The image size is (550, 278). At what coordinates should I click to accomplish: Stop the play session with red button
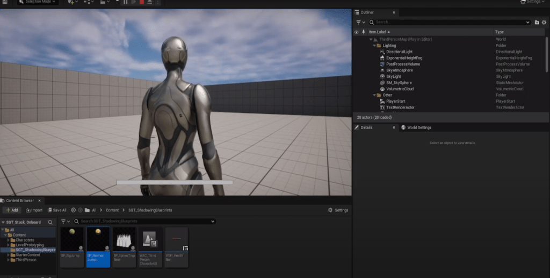tap(142, 2)
